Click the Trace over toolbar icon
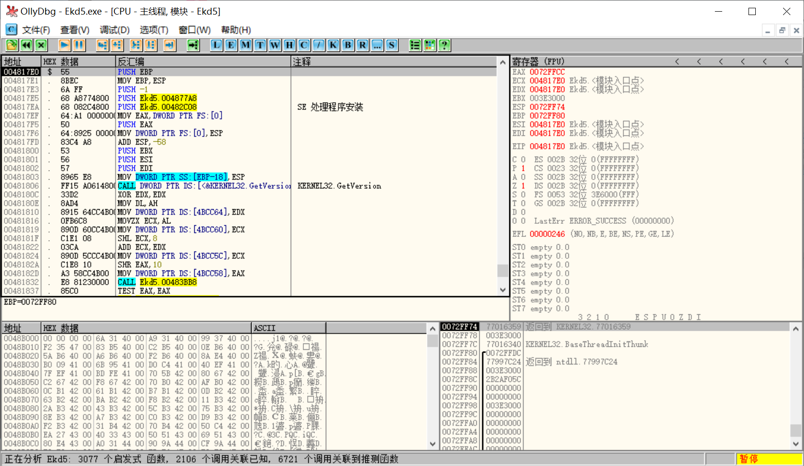Image resolution: width=804 pixels, height=466 pixels. tap(150, 45)
